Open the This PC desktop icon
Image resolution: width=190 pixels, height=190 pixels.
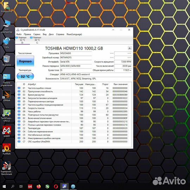coord(7,26)
